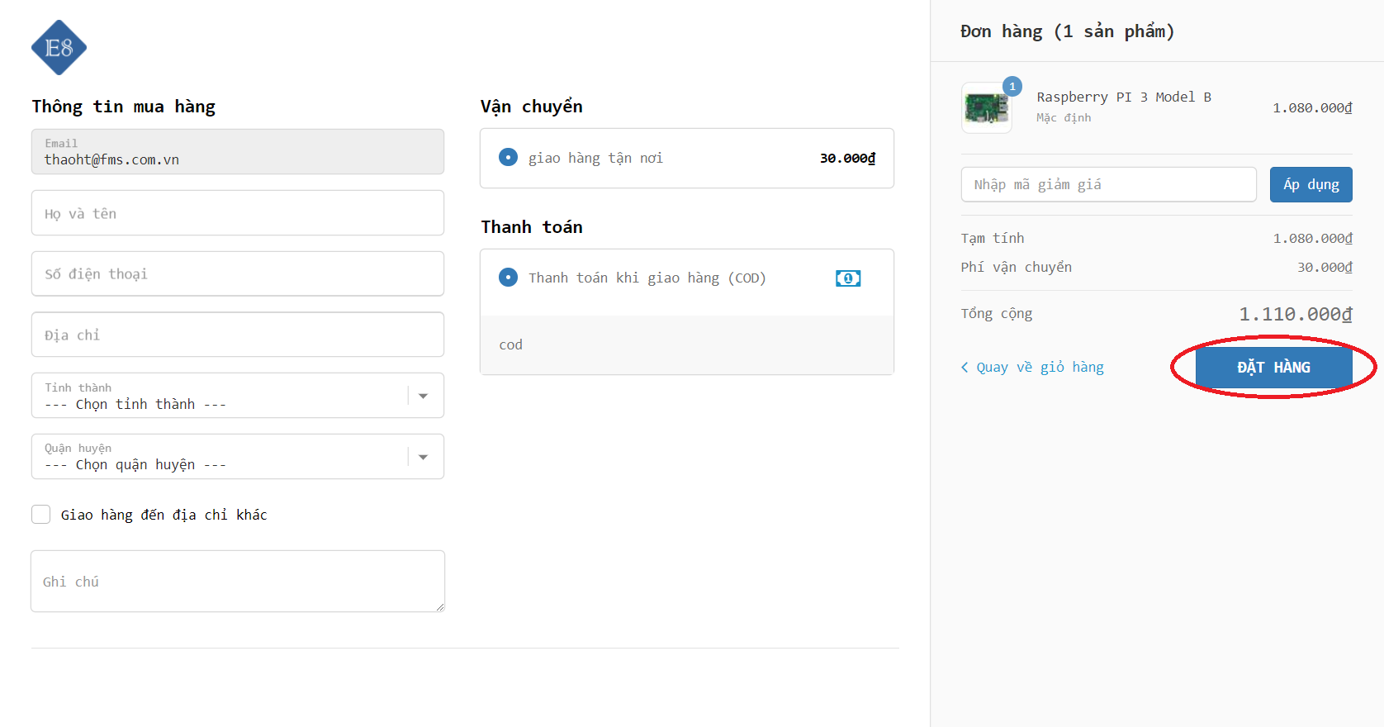Click the COD cash payment icon
Screen dimensions: 1384x727
pyautogui.click(x=847, y=278)
